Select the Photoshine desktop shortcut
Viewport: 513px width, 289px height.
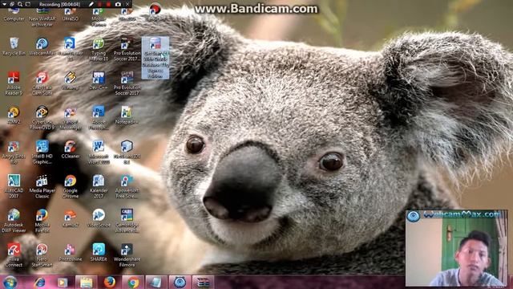tap(70, 253)
